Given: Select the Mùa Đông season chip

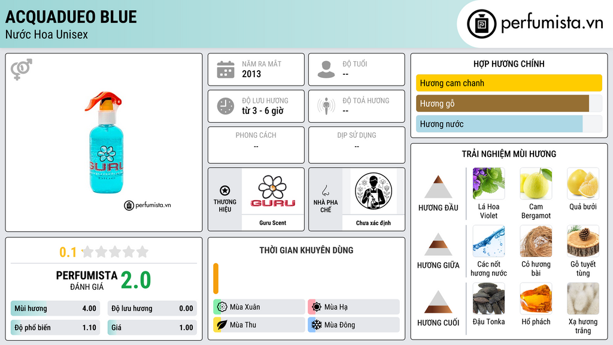Looking at the screenshot, I should click(x=354, y=325).
